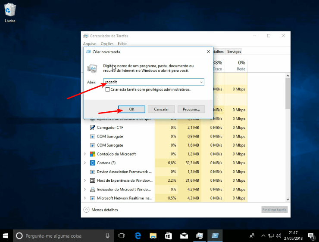Click the Run dialog monitor icon

(x=92, y=68)
